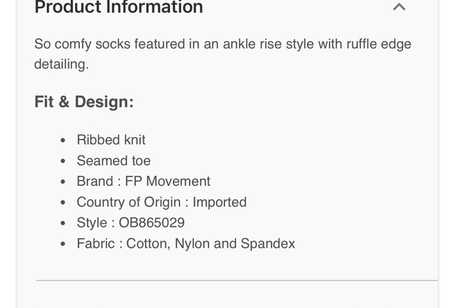Click the 'Fabric' label text
Screen dimensions: 455x308
point(95,243)
